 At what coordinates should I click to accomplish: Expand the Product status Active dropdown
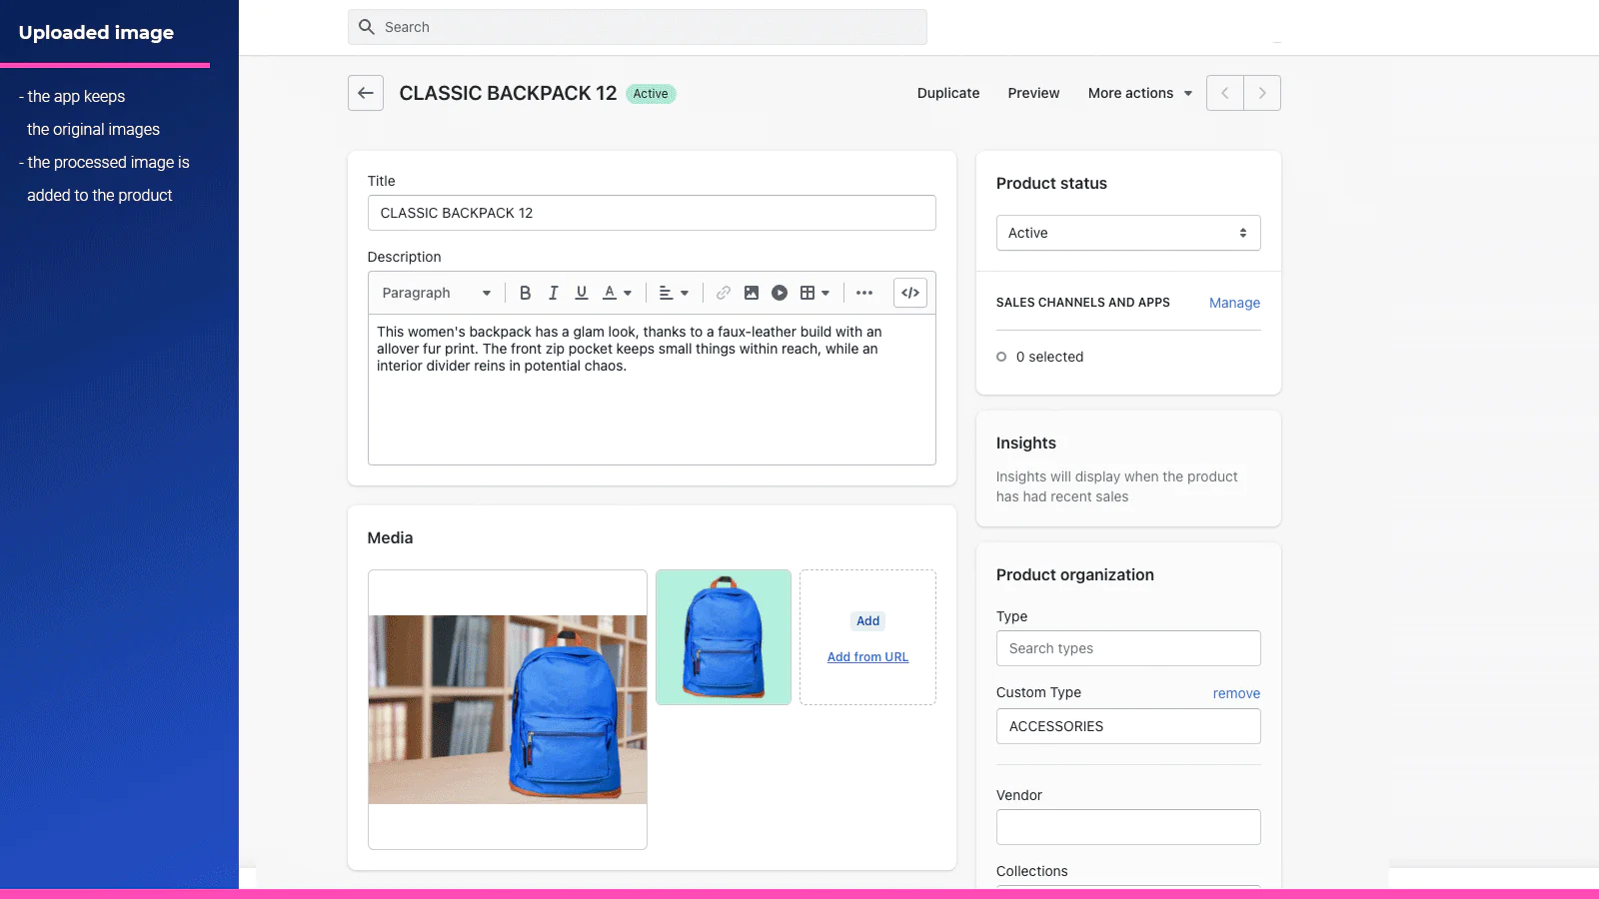(1127, 233)
